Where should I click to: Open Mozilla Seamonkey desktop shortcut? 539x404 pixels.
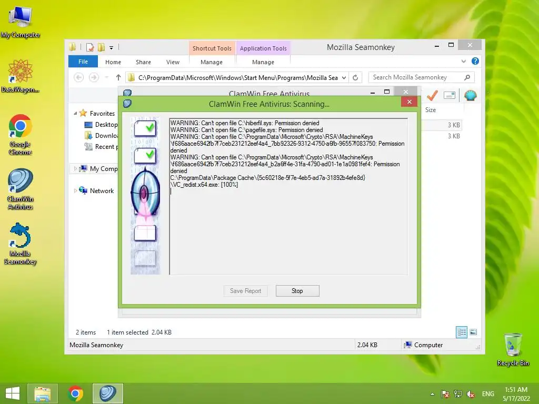pos(20,244)
